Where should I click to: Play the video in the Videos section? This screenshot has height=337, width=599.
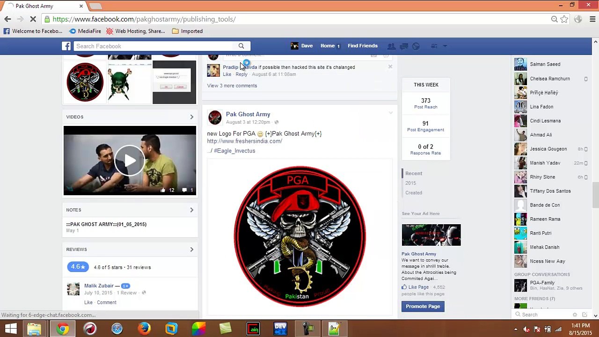(130, 161)
